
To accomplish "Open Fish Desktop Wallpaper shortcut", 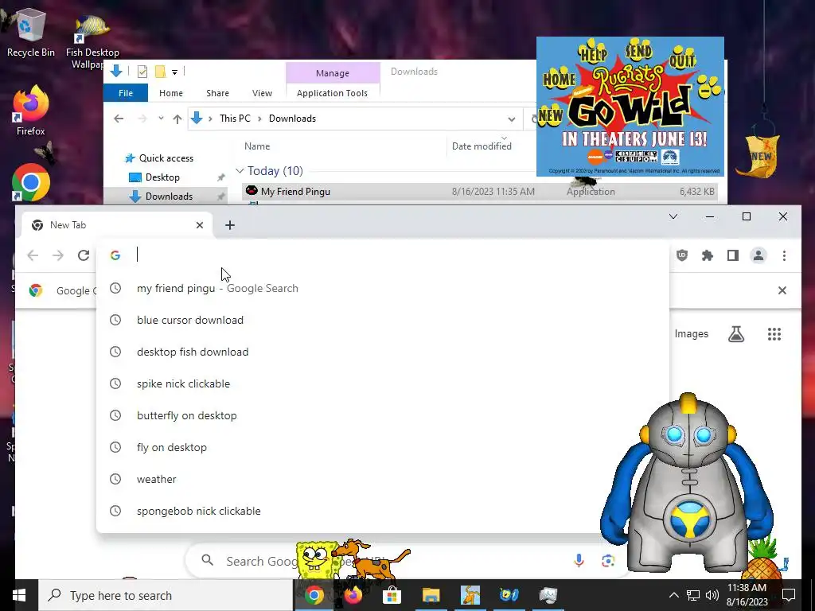I will (92, 41).
